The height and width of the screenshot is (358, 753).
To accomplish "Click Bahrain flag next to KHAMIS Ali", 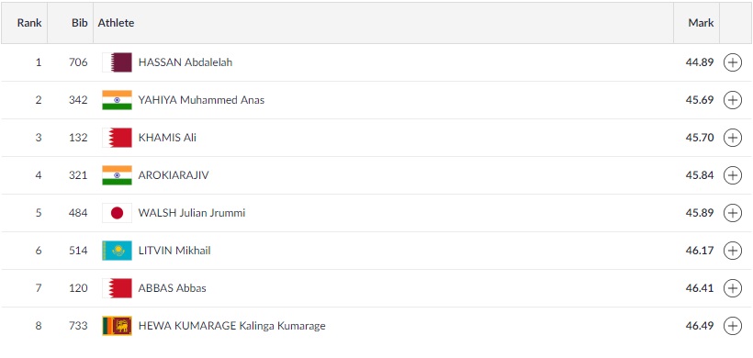I will click(117, 138).
